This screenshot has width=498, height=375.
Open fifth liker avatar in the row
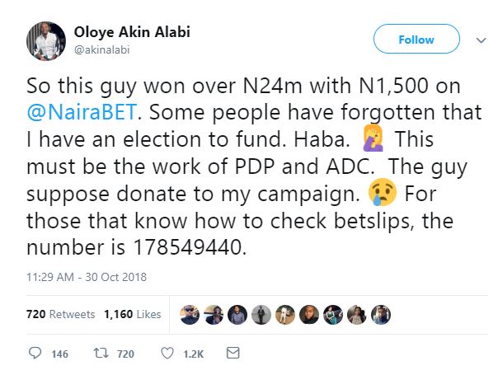285,315
